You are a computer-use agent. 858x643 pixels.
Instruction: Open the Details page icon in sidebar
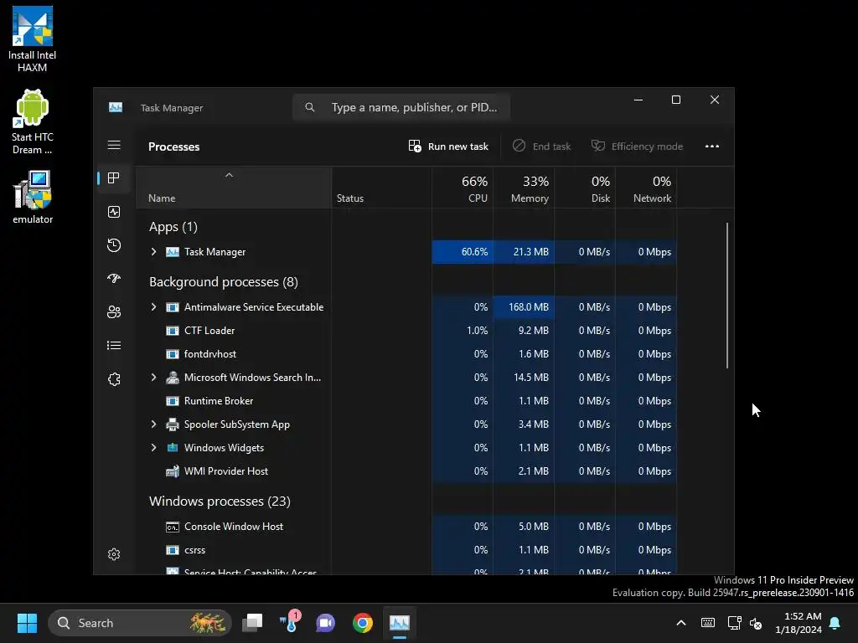(114, 346)
